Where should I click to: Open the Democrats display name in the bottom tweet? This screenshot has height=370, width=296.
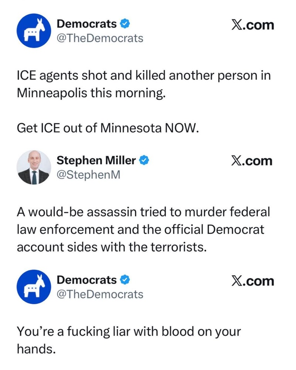(86, 280)
